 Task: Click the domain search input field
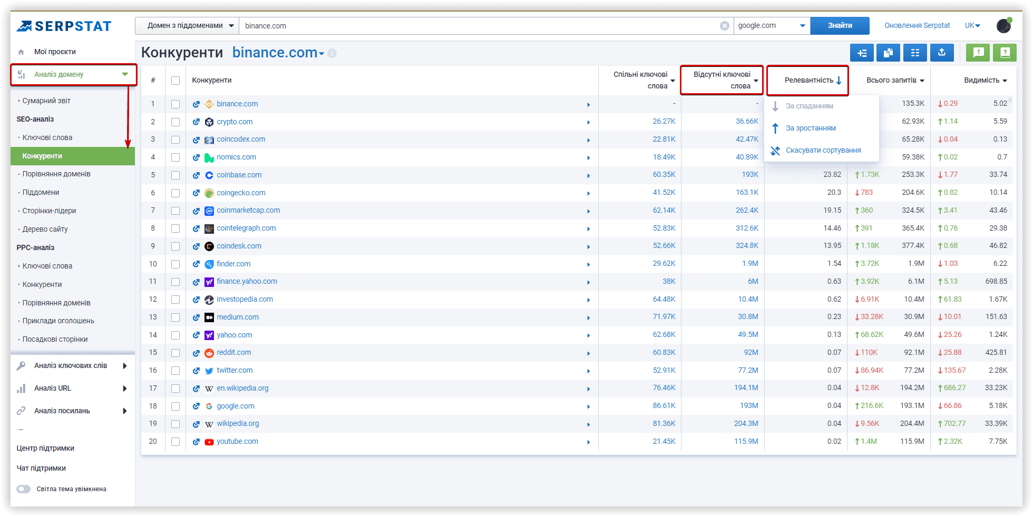[474, 26]
